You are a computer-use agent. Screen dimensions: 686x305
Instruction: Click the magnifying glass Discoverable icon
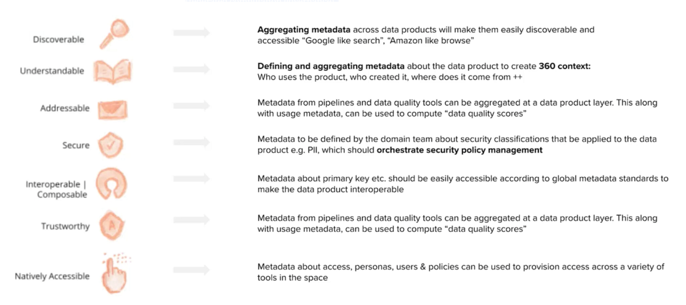pyautogui.click(x=115, y=34)
